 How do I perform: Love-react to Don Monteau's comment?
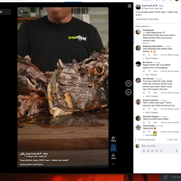(149, 93)
